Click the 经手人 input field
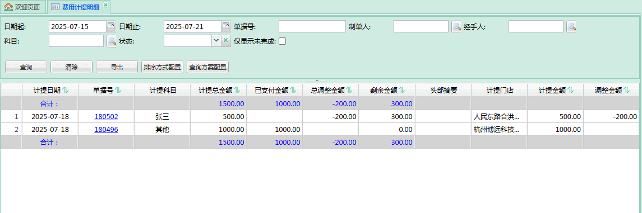Image resolution: width=642 pixels, height=213 pixels. [537, 26]
